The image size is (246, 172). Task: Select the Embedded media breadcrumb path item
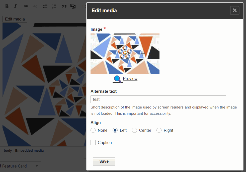29,150
